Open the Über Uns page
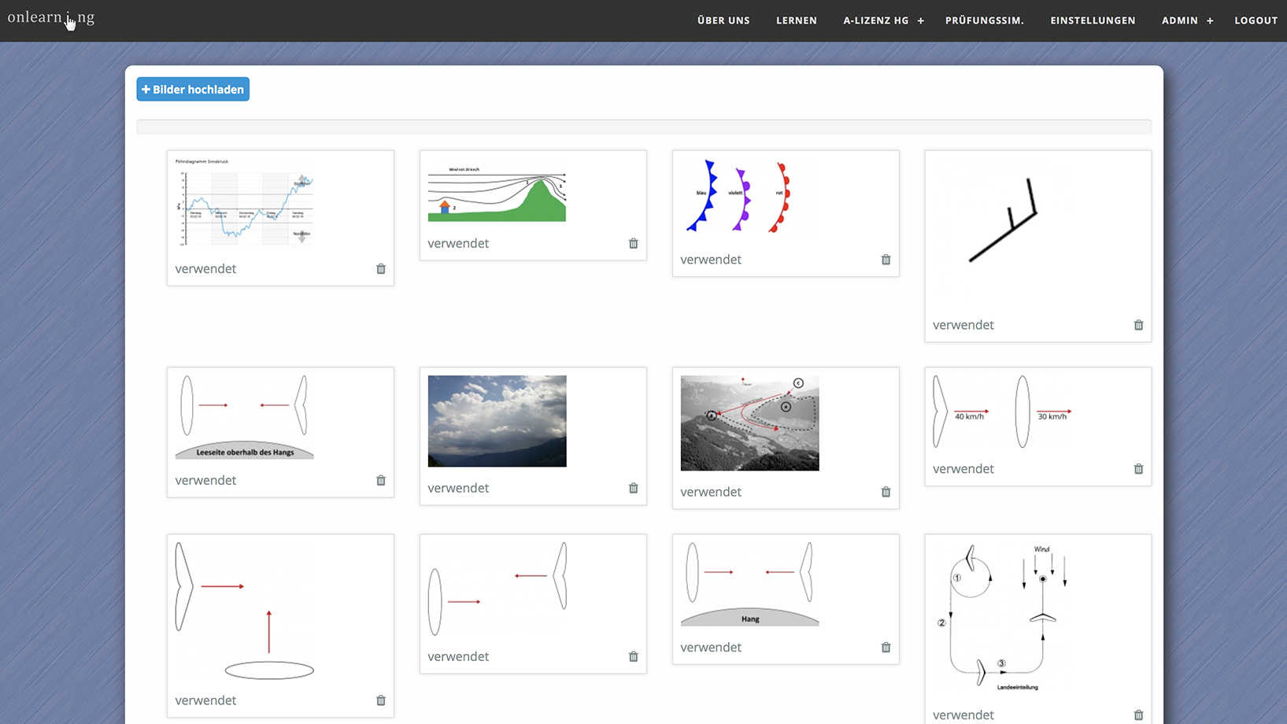This screenshot has height=724, width=1287. 723,20
